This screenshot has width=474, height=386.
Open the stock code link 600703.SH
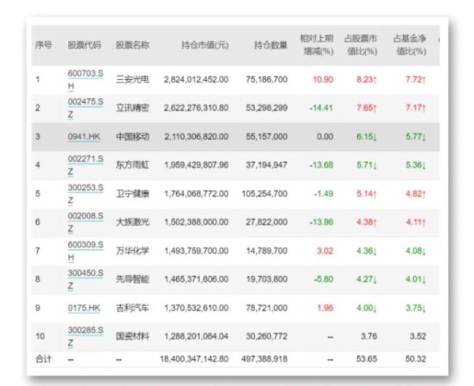tap(85, 80)
